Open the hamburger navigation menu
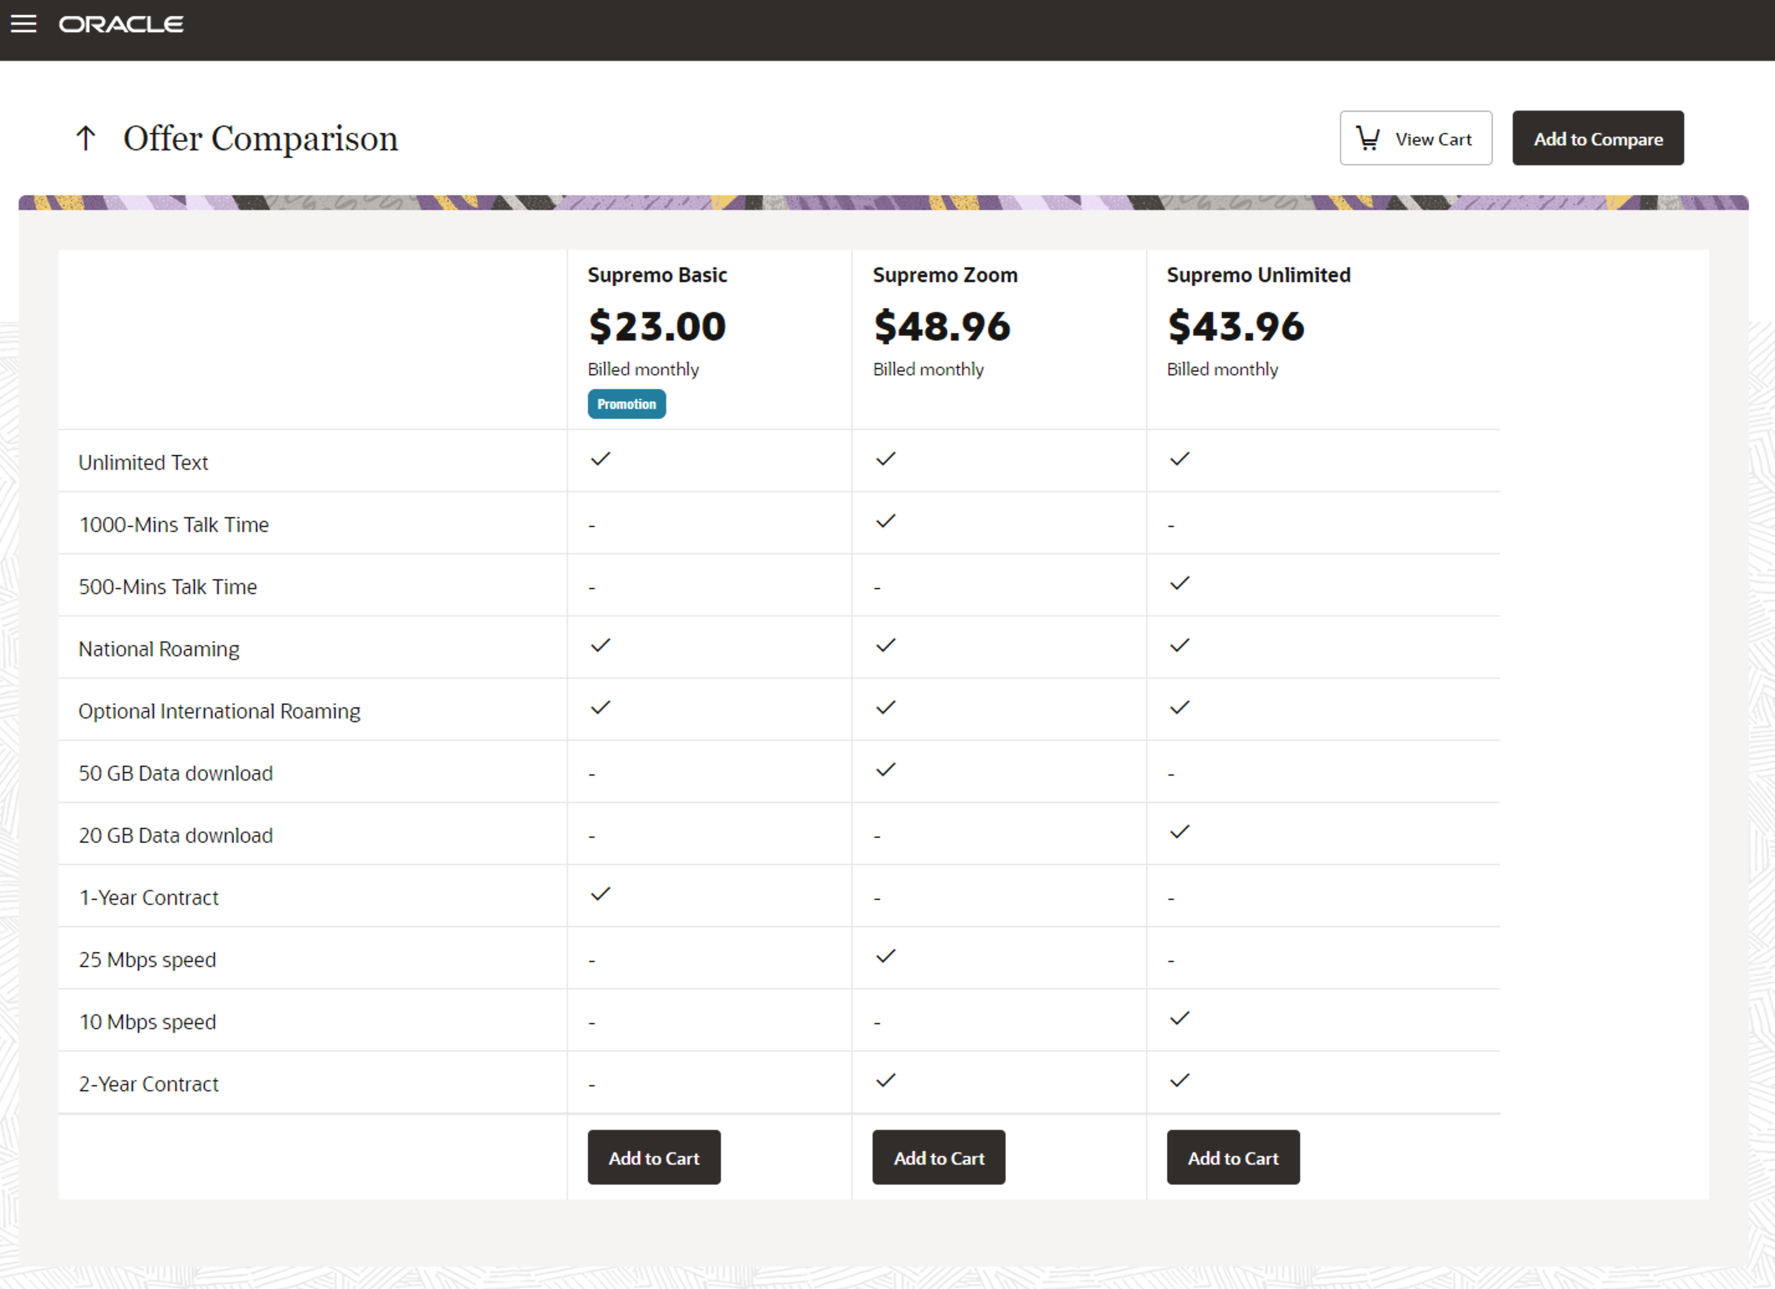Image resolution: width=1775 pixels, height=1289 pixels. (x=24, y=23)
